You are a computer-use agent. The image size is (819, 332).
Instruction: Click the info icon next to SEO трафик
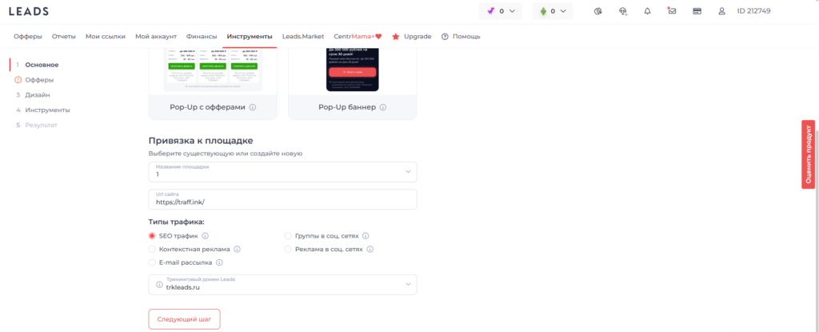pyautogui.click(x=206, y=236)
